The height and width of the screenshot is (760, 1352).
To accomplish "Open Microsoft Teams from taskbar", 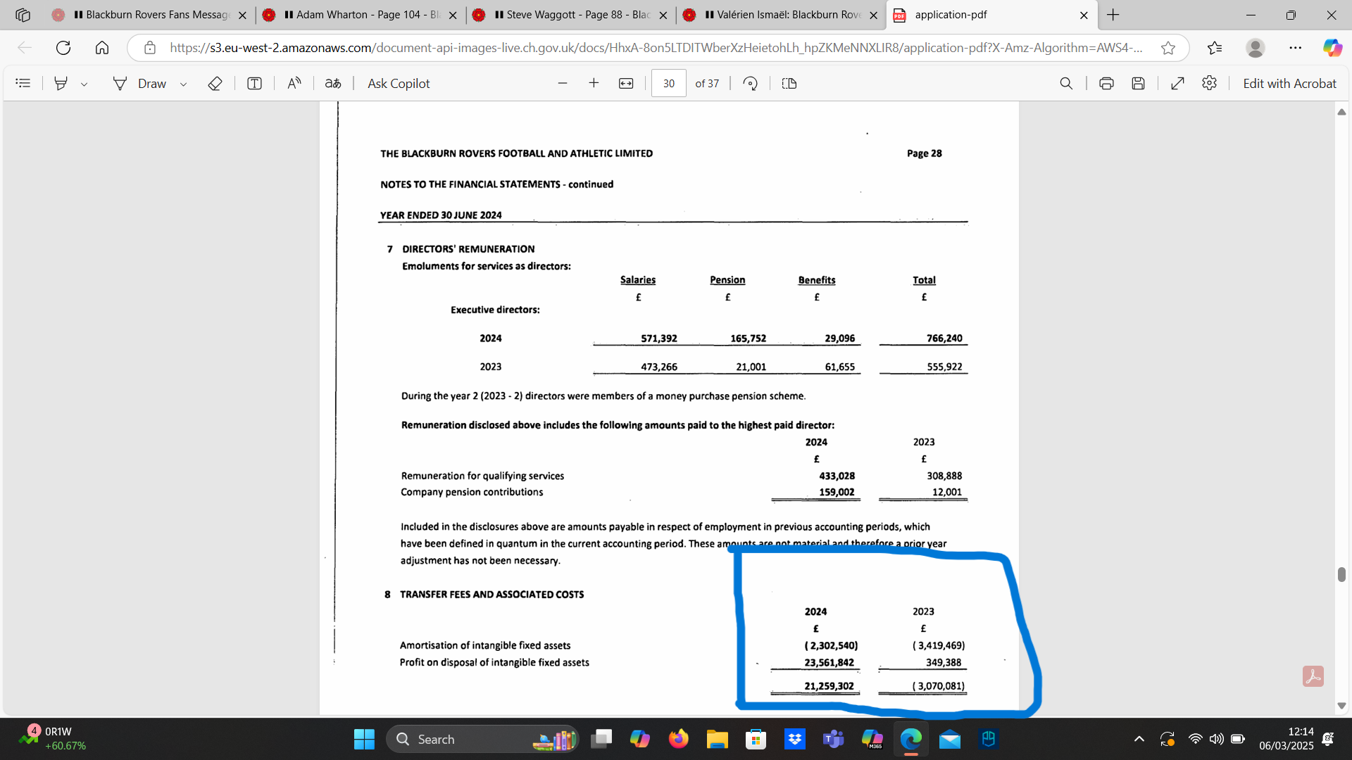I will tap(834, 740).
